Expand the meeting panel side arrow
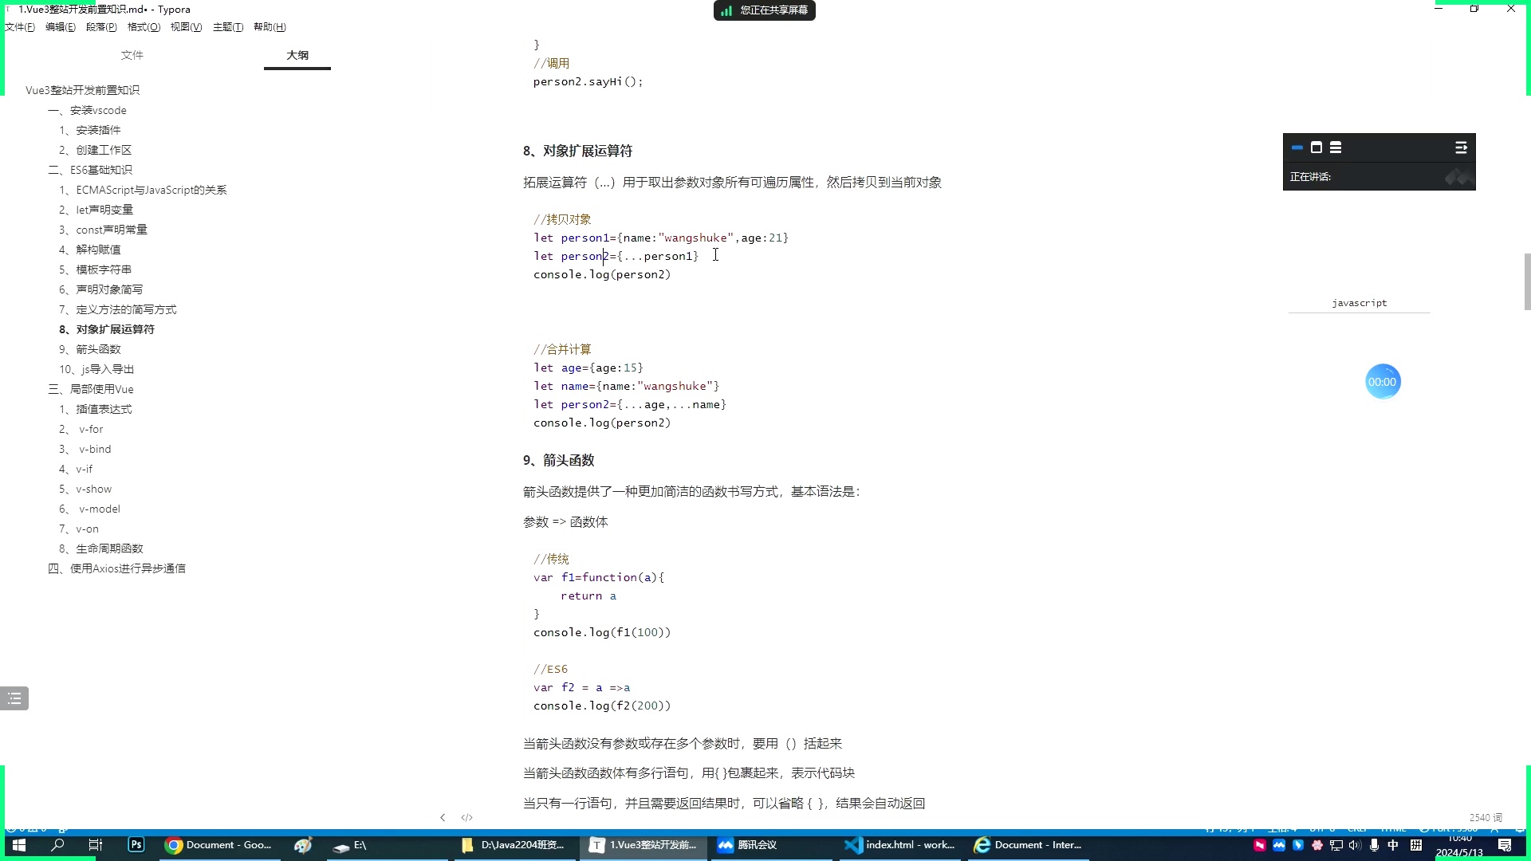The width and height of the screenshot is (1531, 861). pos(1462,147)
